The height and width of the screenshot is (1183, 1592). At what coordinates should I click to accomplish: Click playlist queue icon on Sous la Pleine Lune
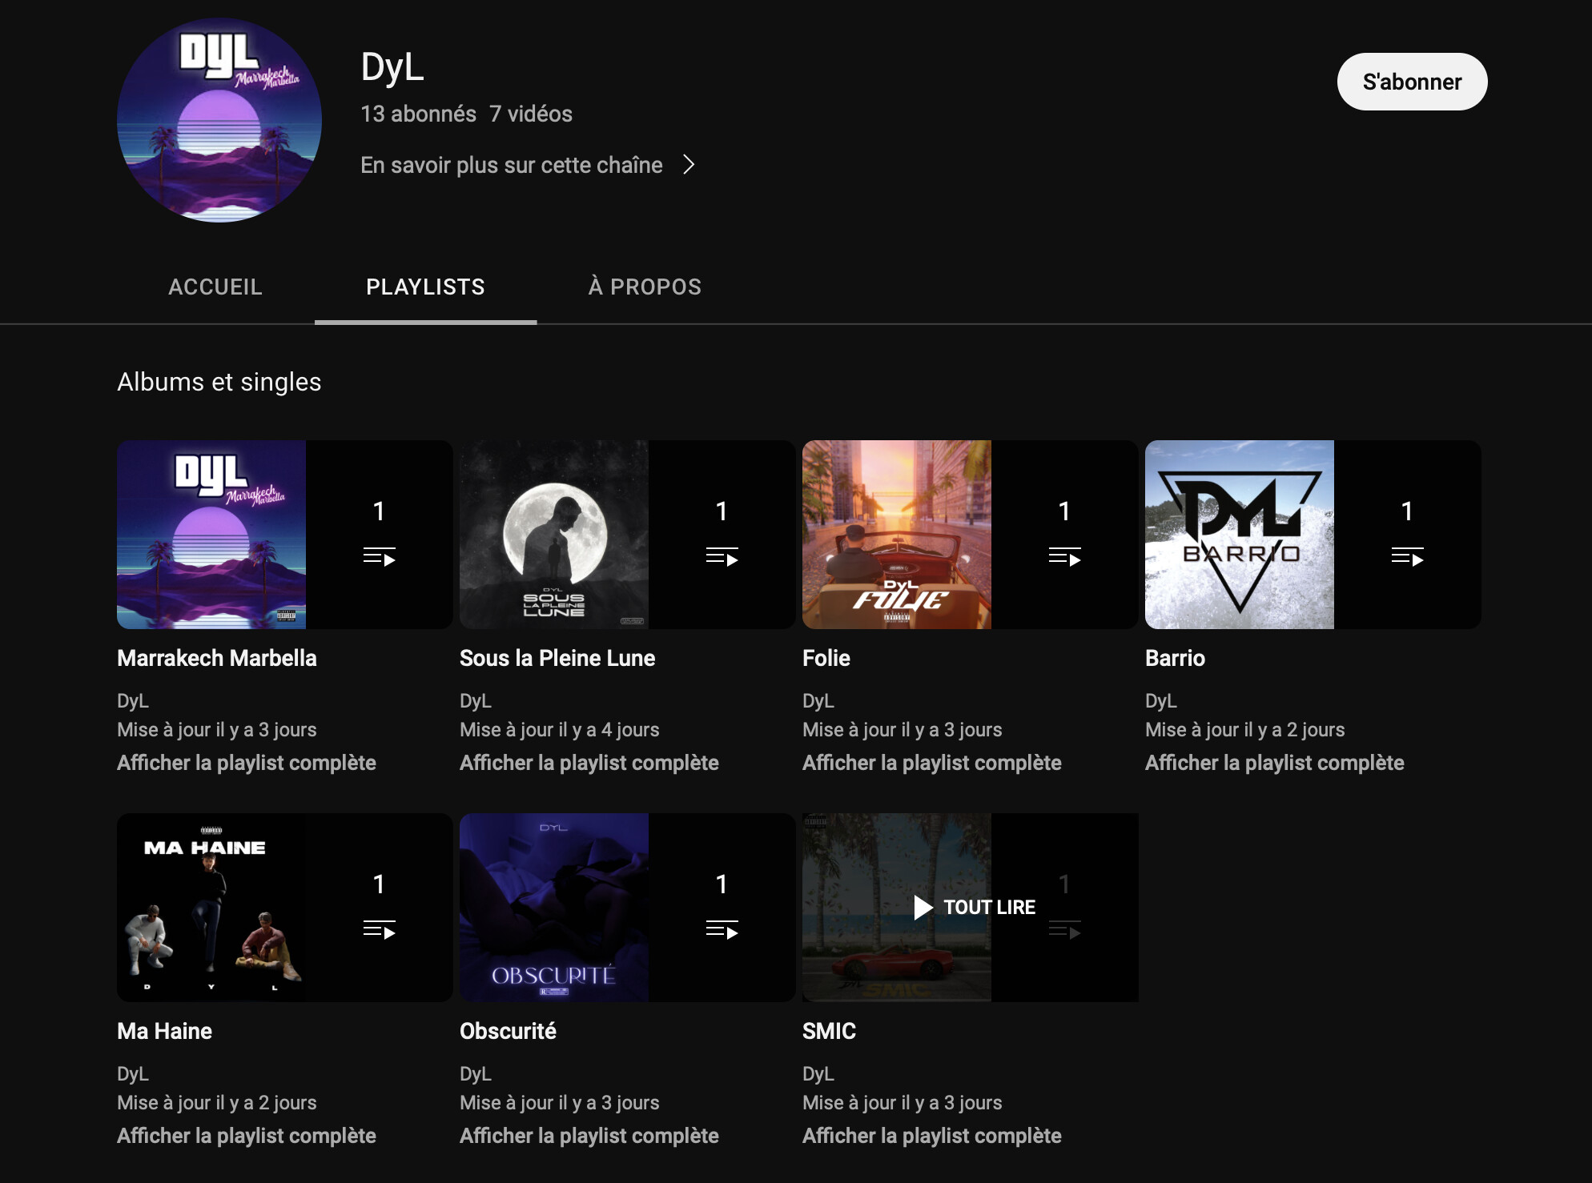[722, 556]
